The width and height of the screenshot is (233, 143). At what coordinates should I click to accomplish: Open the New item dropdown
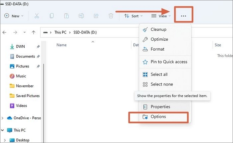coord(14,16)
